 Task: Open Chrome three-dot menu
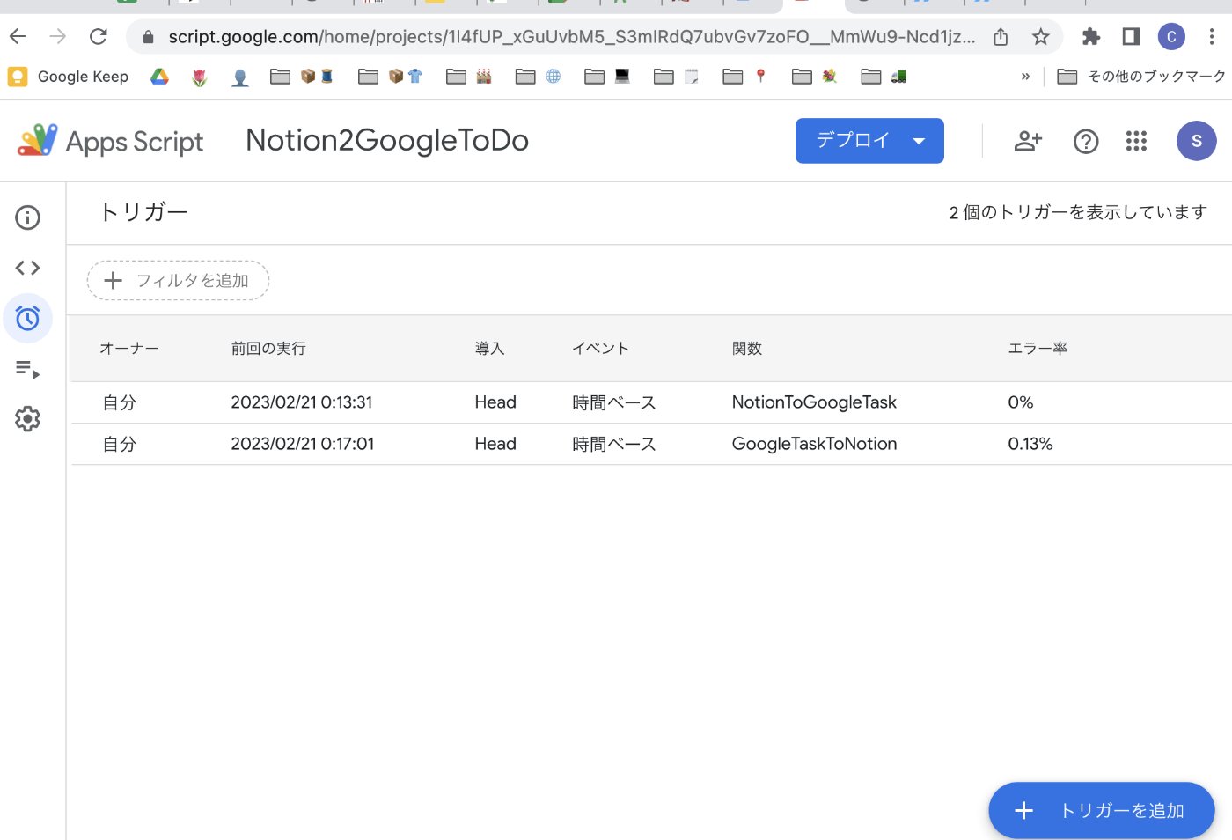pyautogui.click(x=1212, y=36)
